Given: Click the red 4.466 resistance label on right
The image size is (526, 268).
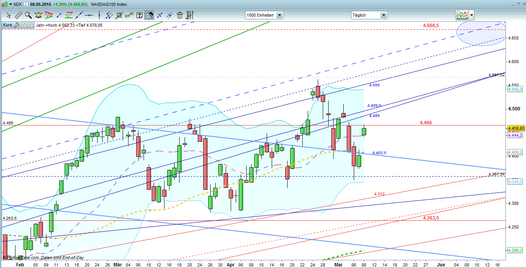Looking at the screenshot, I should [x=426, y=122].
